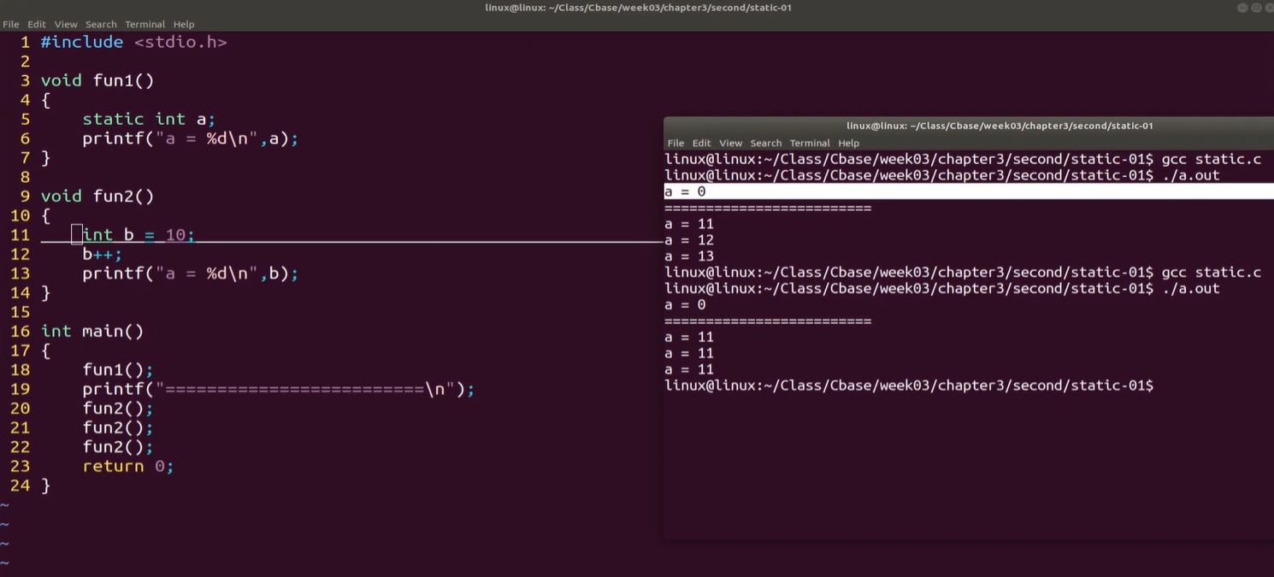Click 'fun2();' call on line 20
1274x577 pixels.
pos(118,409)
